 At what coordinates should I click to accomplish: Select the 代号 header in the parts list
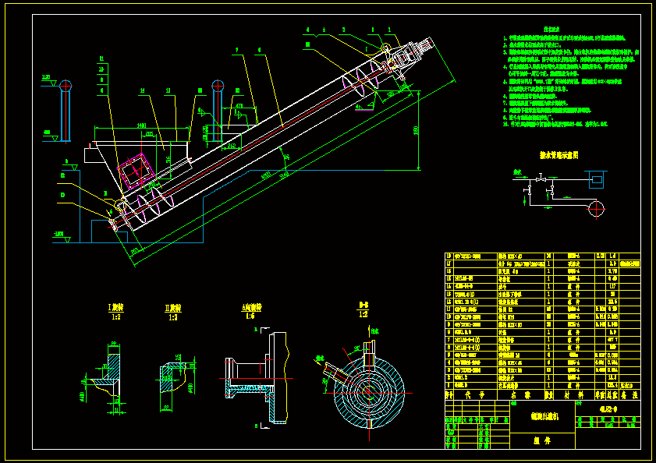coord(475,395)
